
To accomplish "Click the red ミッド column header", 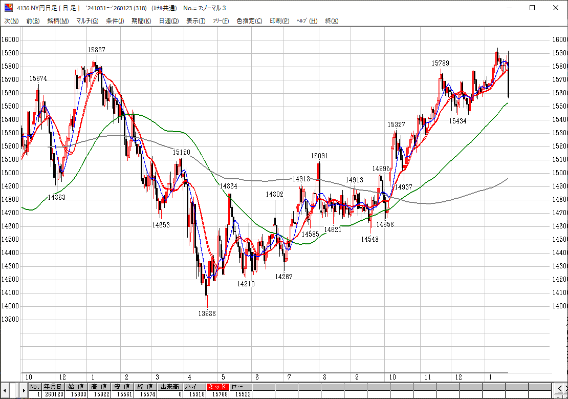I will [x=217, y=387].
